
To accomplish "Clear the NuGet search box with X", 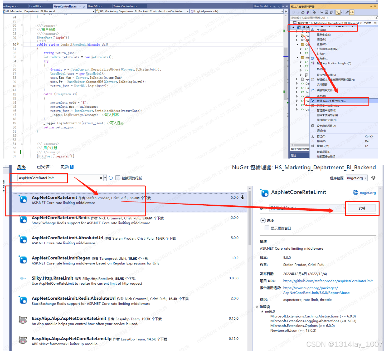I will tap(101, 178).
